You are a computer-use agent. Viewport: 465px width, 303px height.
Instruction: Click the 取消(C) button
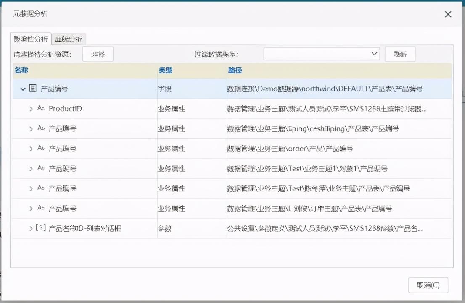coord(428,285)
